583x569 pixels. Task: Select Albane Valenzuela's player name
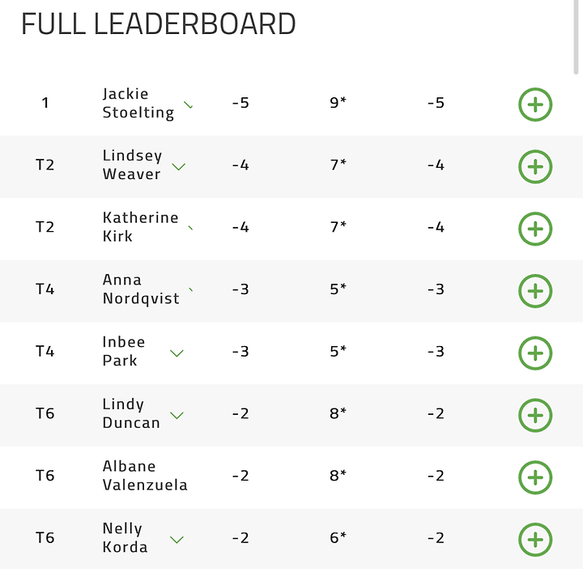[145, 476]
